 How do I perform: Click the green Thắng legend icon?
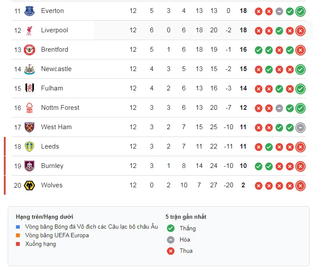[x=171, y=228]
